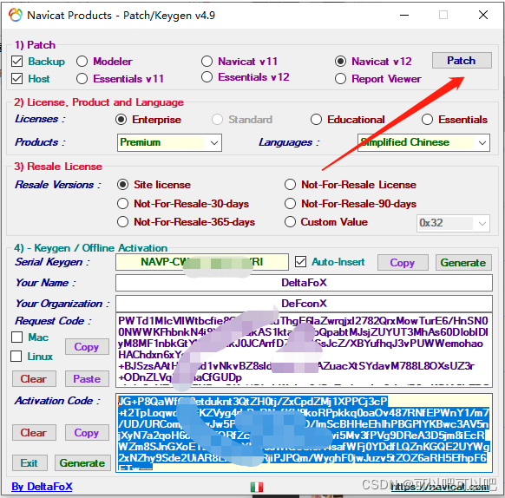Select the Report Viewer radio button
This screenshot has height=498, width=505.
click(x=340, y=78)
